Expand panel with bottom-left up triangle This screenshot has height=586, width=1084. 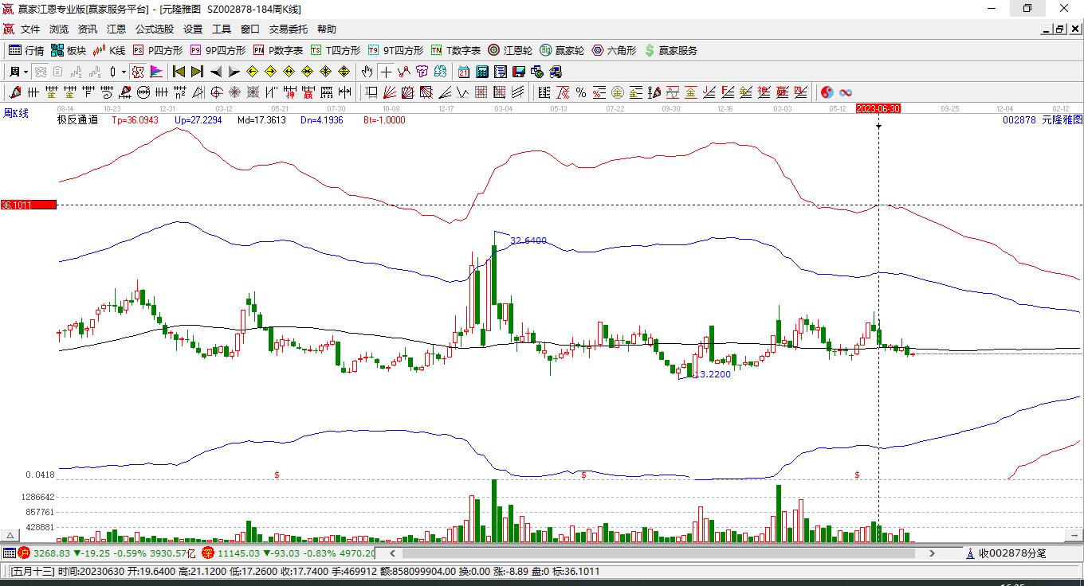click(x=10, y=536)
